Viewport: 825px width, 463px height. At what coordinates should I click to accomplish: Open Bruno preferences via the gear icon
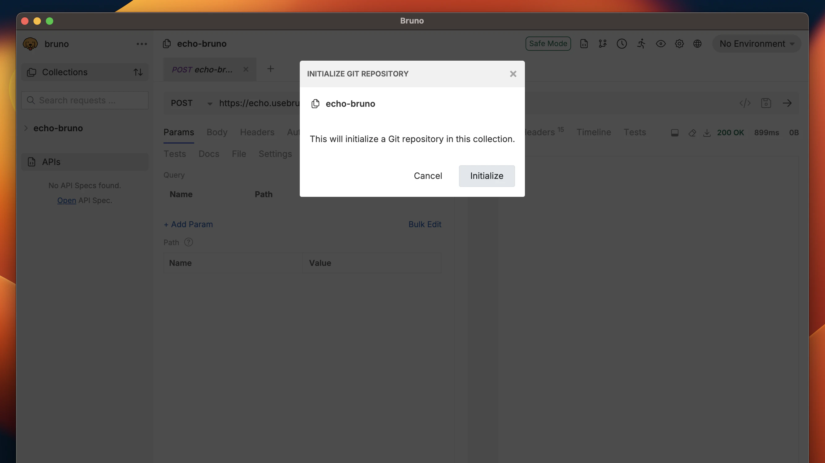click(x=679, y=44)
